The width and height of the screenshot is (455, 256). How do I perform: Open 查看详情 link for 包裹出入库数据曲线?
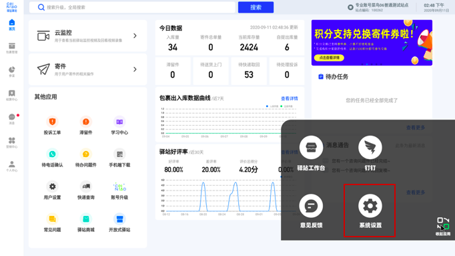point(290,98)
